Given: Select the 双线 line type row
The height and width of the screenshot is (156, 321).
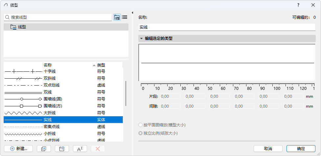Looking at the screenshot, I should point(63,92).
